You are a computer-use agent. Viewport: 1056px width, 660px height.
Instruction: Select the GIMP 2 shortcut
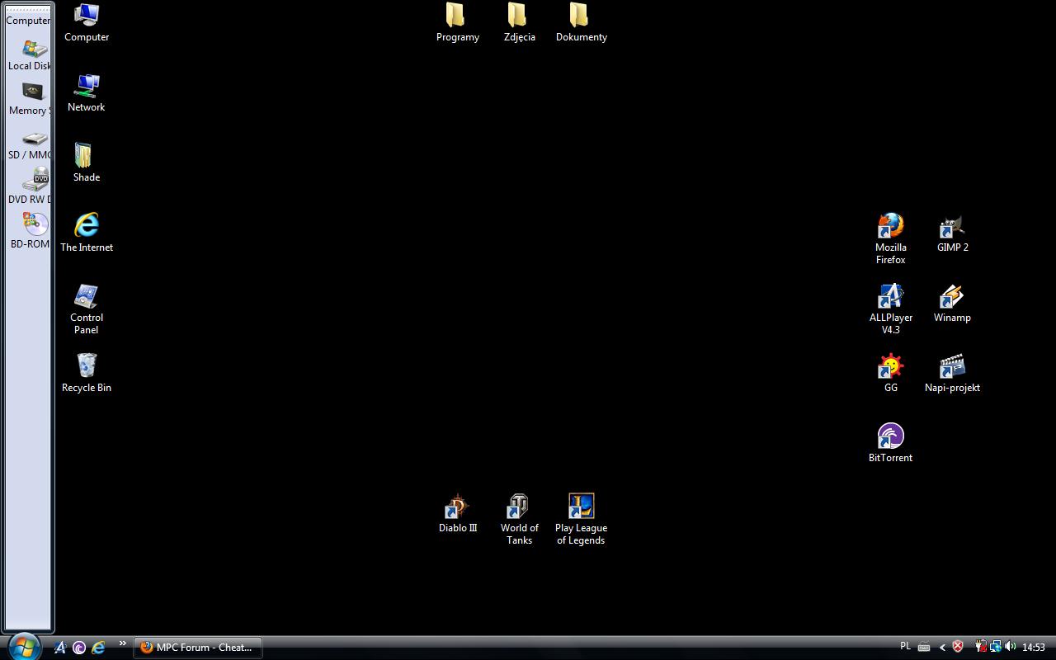tap(953, 233)
